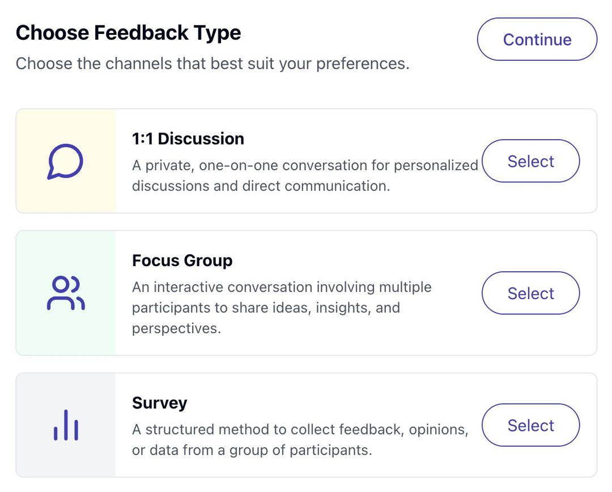Hit the Continue button
This screenshot has height=492, width=612.
[537, 40]
